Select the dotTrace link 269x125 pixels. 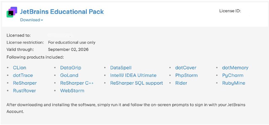[x=23, y=75]
